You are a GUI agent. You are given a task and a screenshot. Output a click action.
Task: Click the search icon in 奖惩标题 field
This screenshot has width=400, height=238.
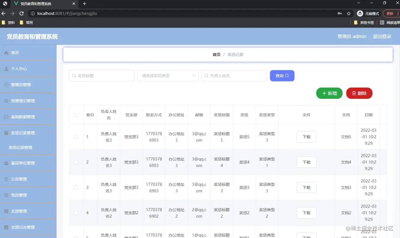click(x=74, y=76)
